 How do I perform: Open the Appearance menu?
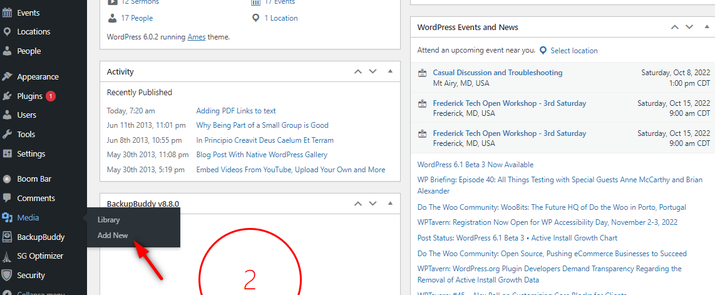click(x=38, y=76)
